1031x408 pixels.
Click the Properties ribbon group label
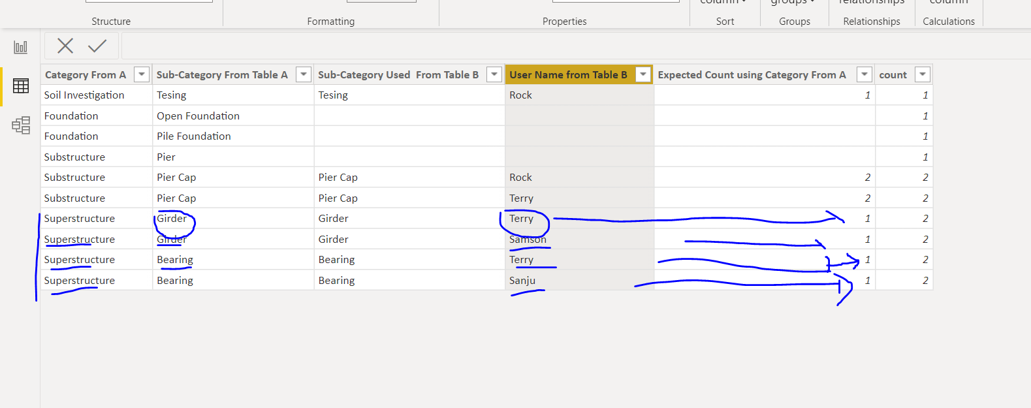(x=565, y=22)
